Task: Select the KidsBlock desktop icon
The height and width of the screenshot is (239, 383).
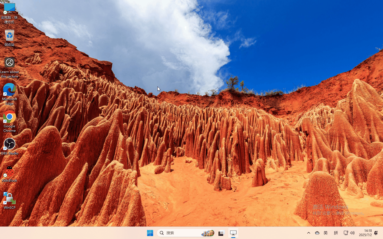Action: [x=10, y=174]
